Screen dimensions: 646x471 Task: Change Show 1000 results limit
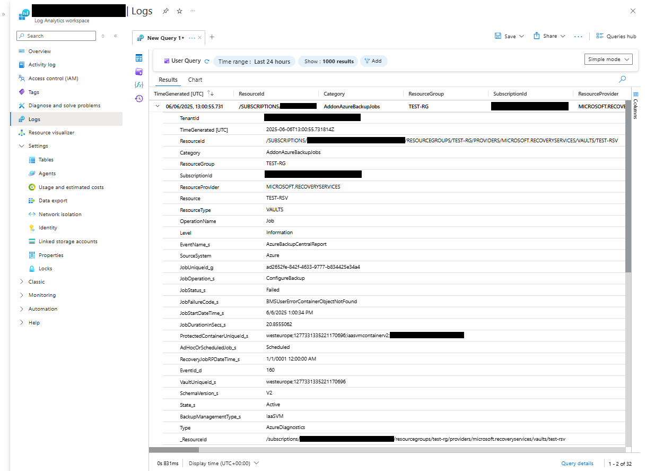point(329,62)
